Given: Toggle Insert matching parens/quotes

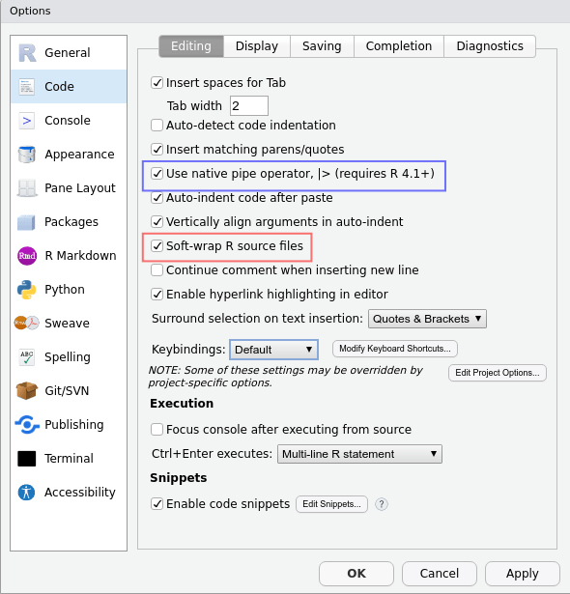Looking at the screenshot, I should coord(157,150).
